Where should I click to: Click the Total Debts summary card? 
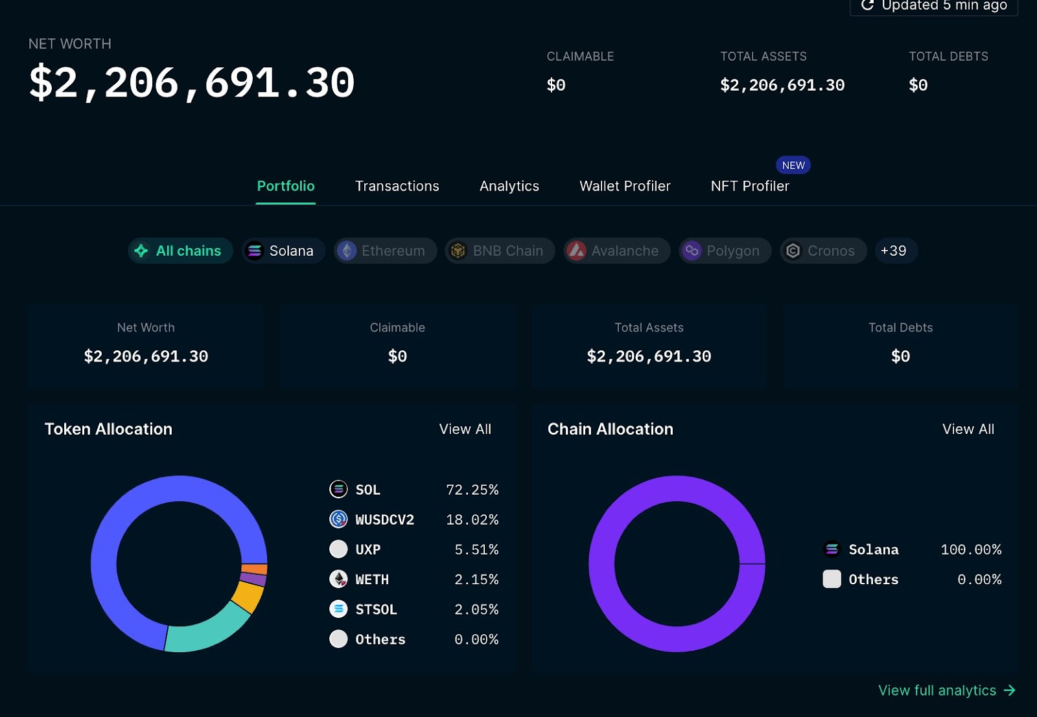[900, 347]
